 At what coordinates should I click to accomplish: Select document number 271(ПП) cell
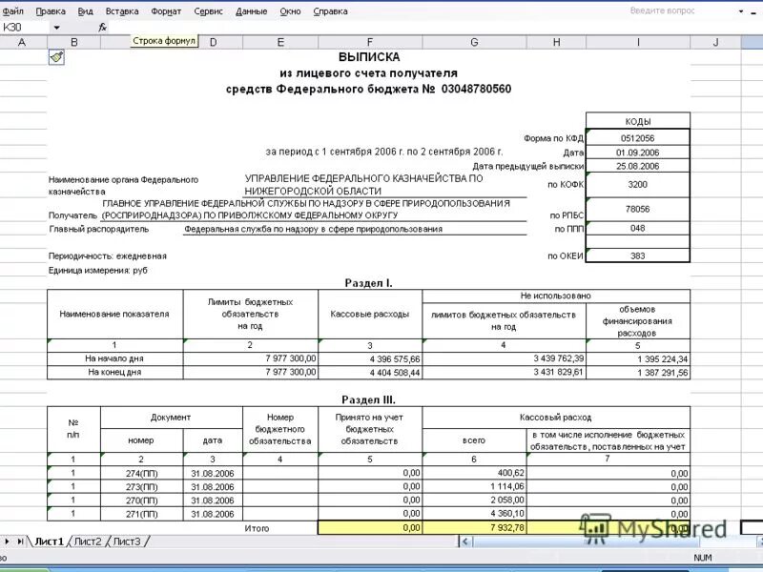click(141, 514)
